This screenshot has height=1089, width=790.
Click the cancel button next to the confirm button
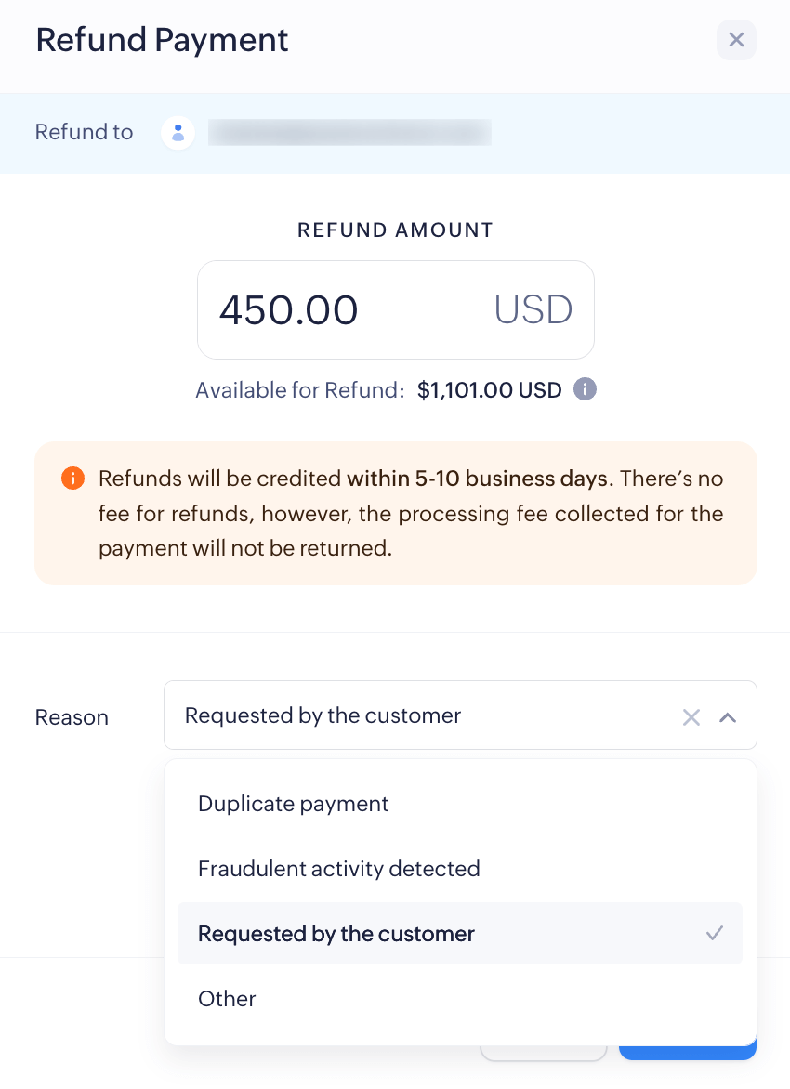pyautogui.click(x=544, y=1055)
